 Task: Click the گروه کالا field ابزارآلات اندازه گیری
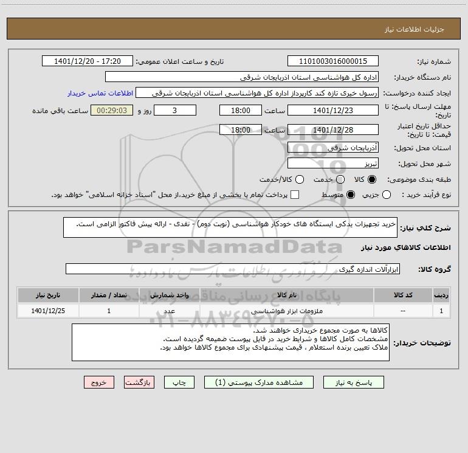click(233, 269)
